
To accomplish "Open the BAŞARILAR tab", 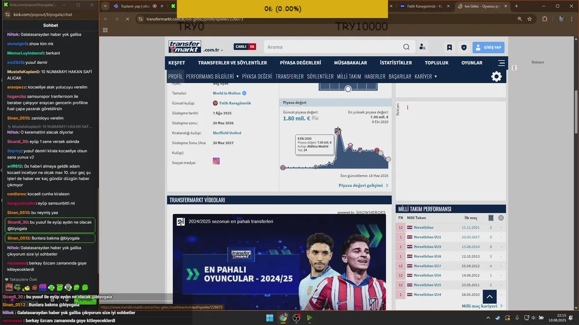I will (x=400, y=76).
